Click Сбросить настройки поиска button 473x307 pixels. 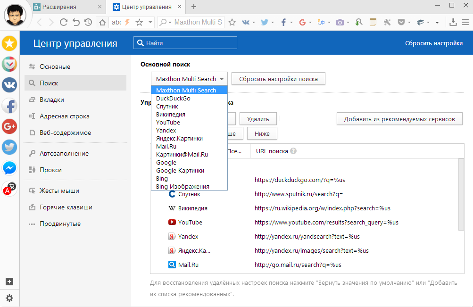point(278,79)
